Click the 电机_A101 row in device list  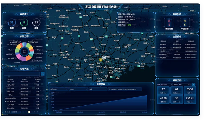[24, 88]
